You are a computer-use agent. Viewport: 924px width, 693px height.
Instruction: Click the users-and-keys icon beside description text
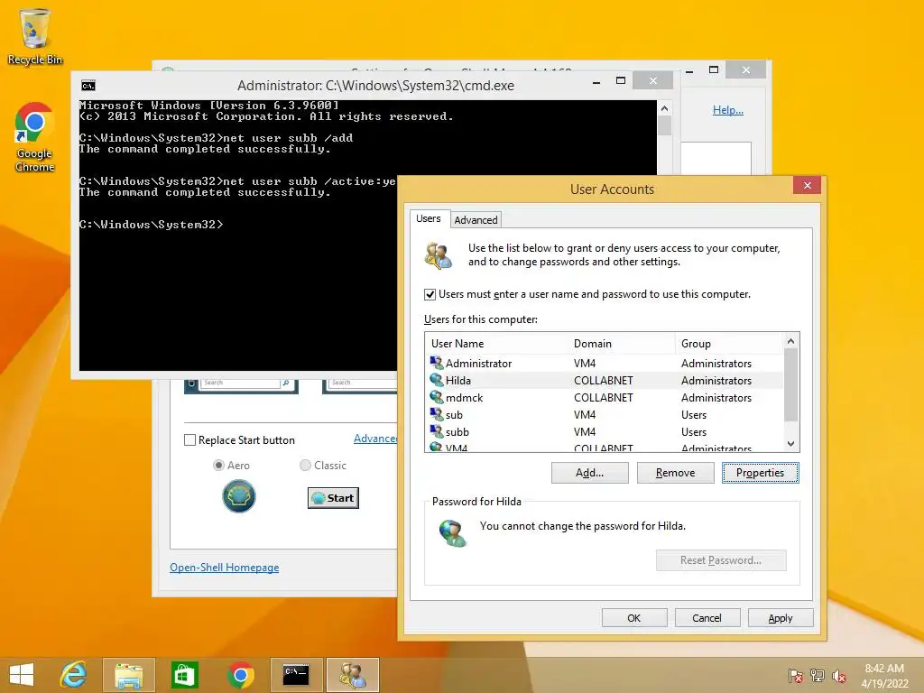[439, 255]
